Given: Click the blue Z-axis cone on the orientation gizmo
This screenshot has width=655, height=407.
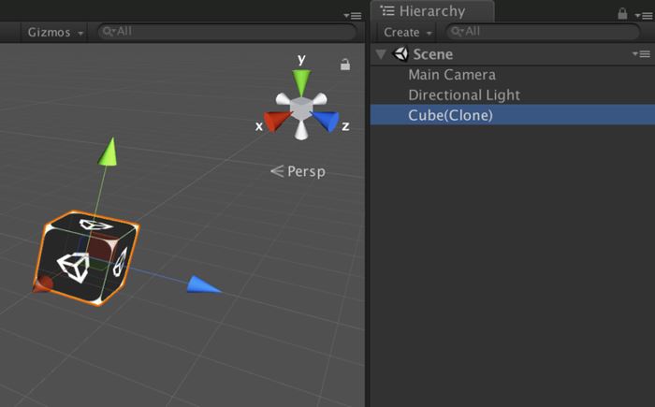Looking at the screenshot, I should pyautogui.click(x=327, y=121).
